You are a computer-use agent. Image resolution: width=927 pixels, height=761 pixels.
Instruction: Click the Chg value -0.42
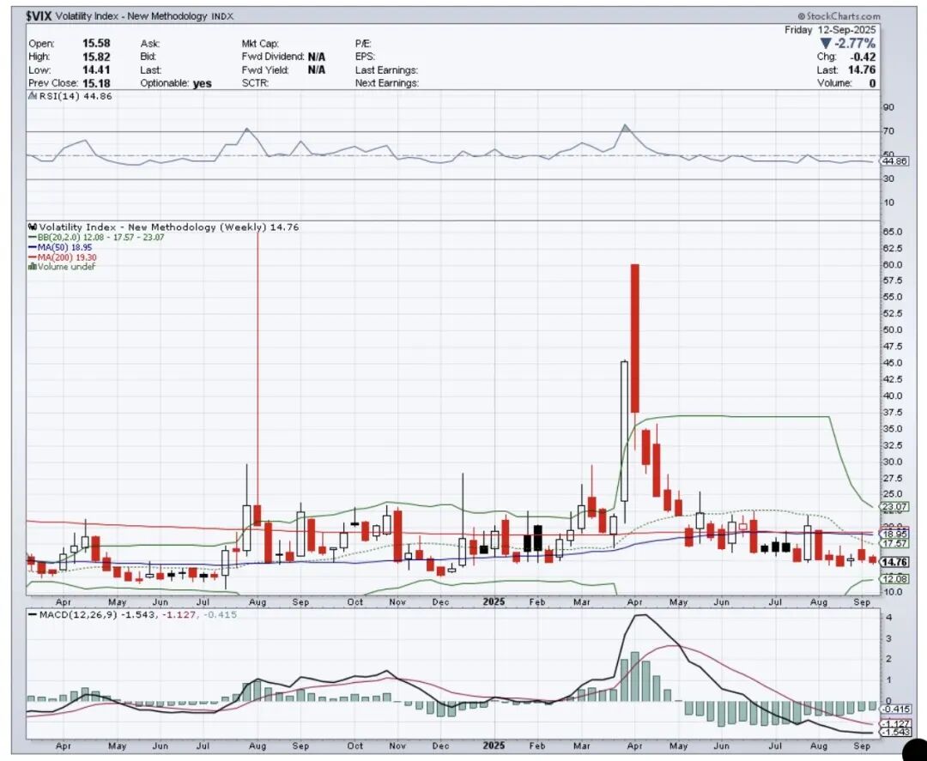point(863,57)
